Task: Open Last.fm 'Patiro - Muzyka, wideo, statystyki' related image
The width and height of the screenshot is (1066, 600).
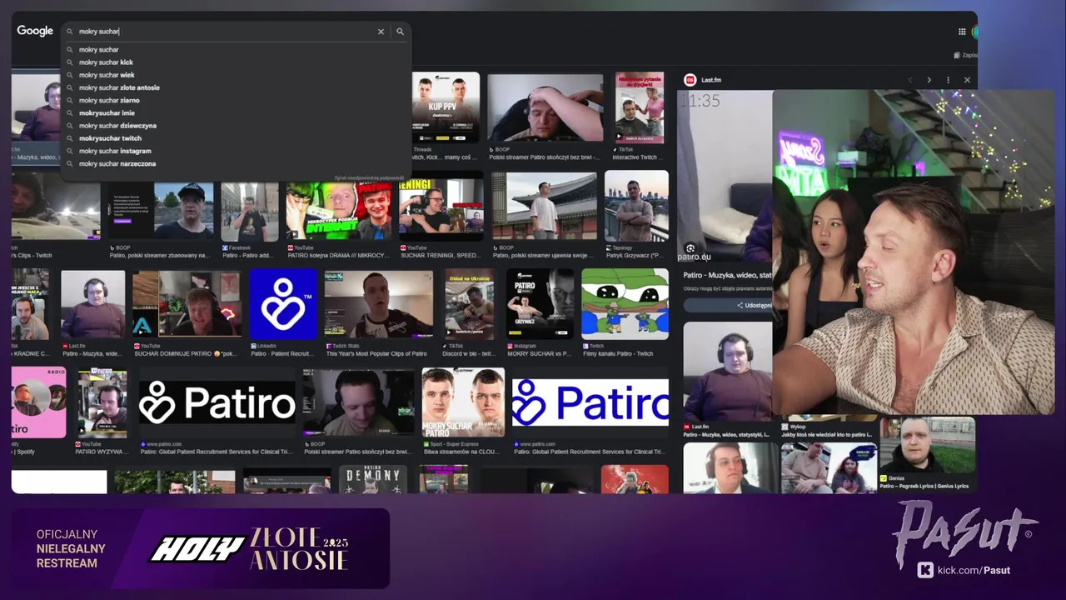Action: point(728,372)
